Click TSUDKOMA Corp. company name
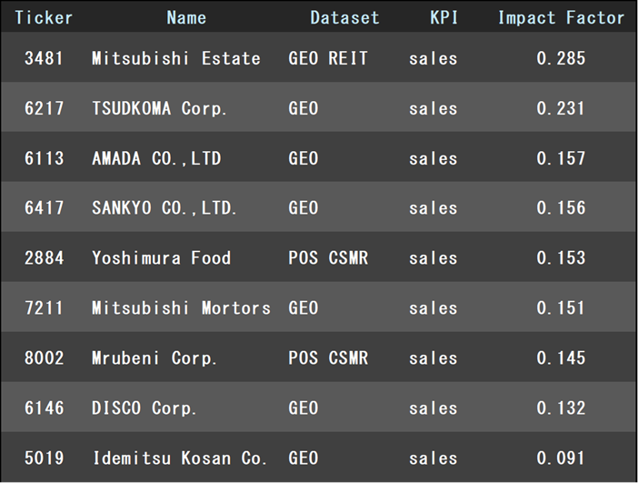638x483 pixels. coord(159,108)
